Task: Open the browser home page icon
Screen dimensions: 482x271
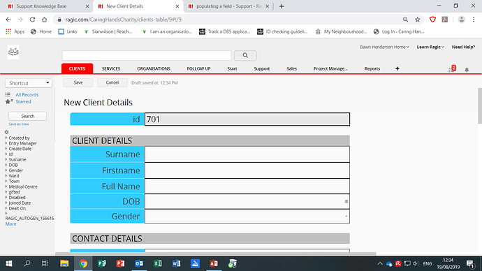Action: (44, 20)
